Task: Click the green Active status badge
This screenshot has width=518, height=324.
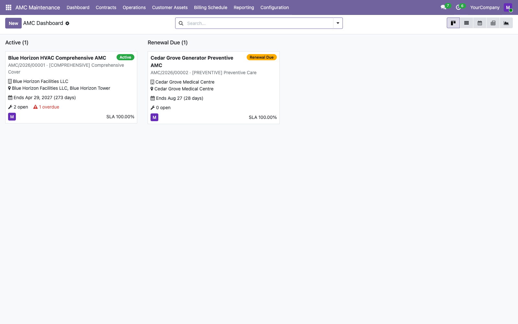Action: (x=125, y=57)
